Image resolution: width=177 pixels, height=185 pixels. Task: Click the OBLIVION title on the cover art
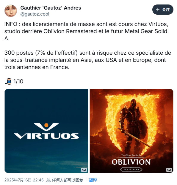[x=131, y=162]
